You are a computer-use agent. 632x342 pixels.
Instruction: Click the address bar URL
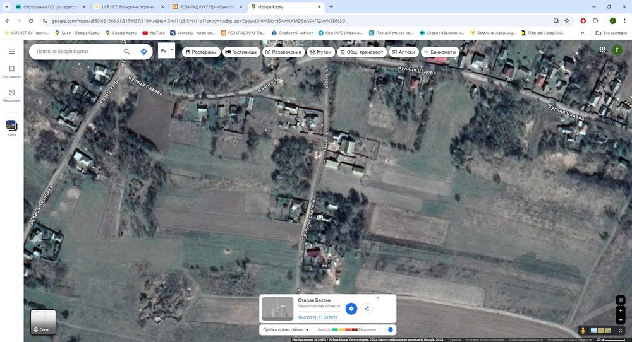click(x=198, y=21)
